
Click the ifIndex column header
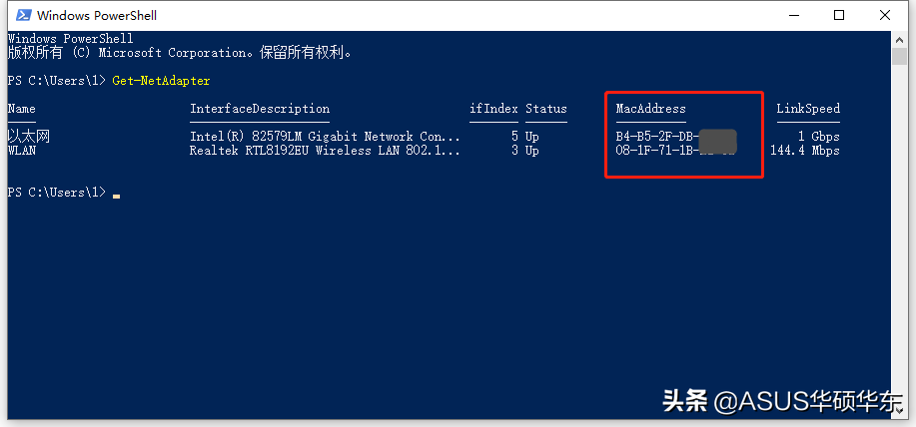point(492,109)
